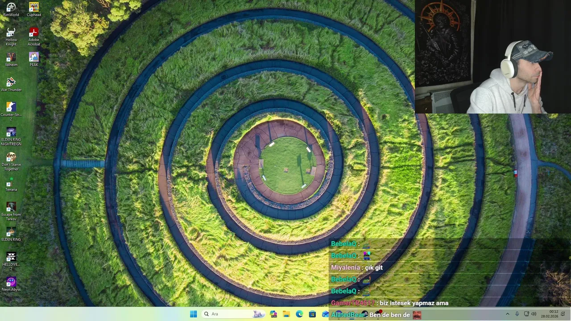The image size is (571, 321).
Task: Click chat message "çık git"
Action: click(374, 267)
